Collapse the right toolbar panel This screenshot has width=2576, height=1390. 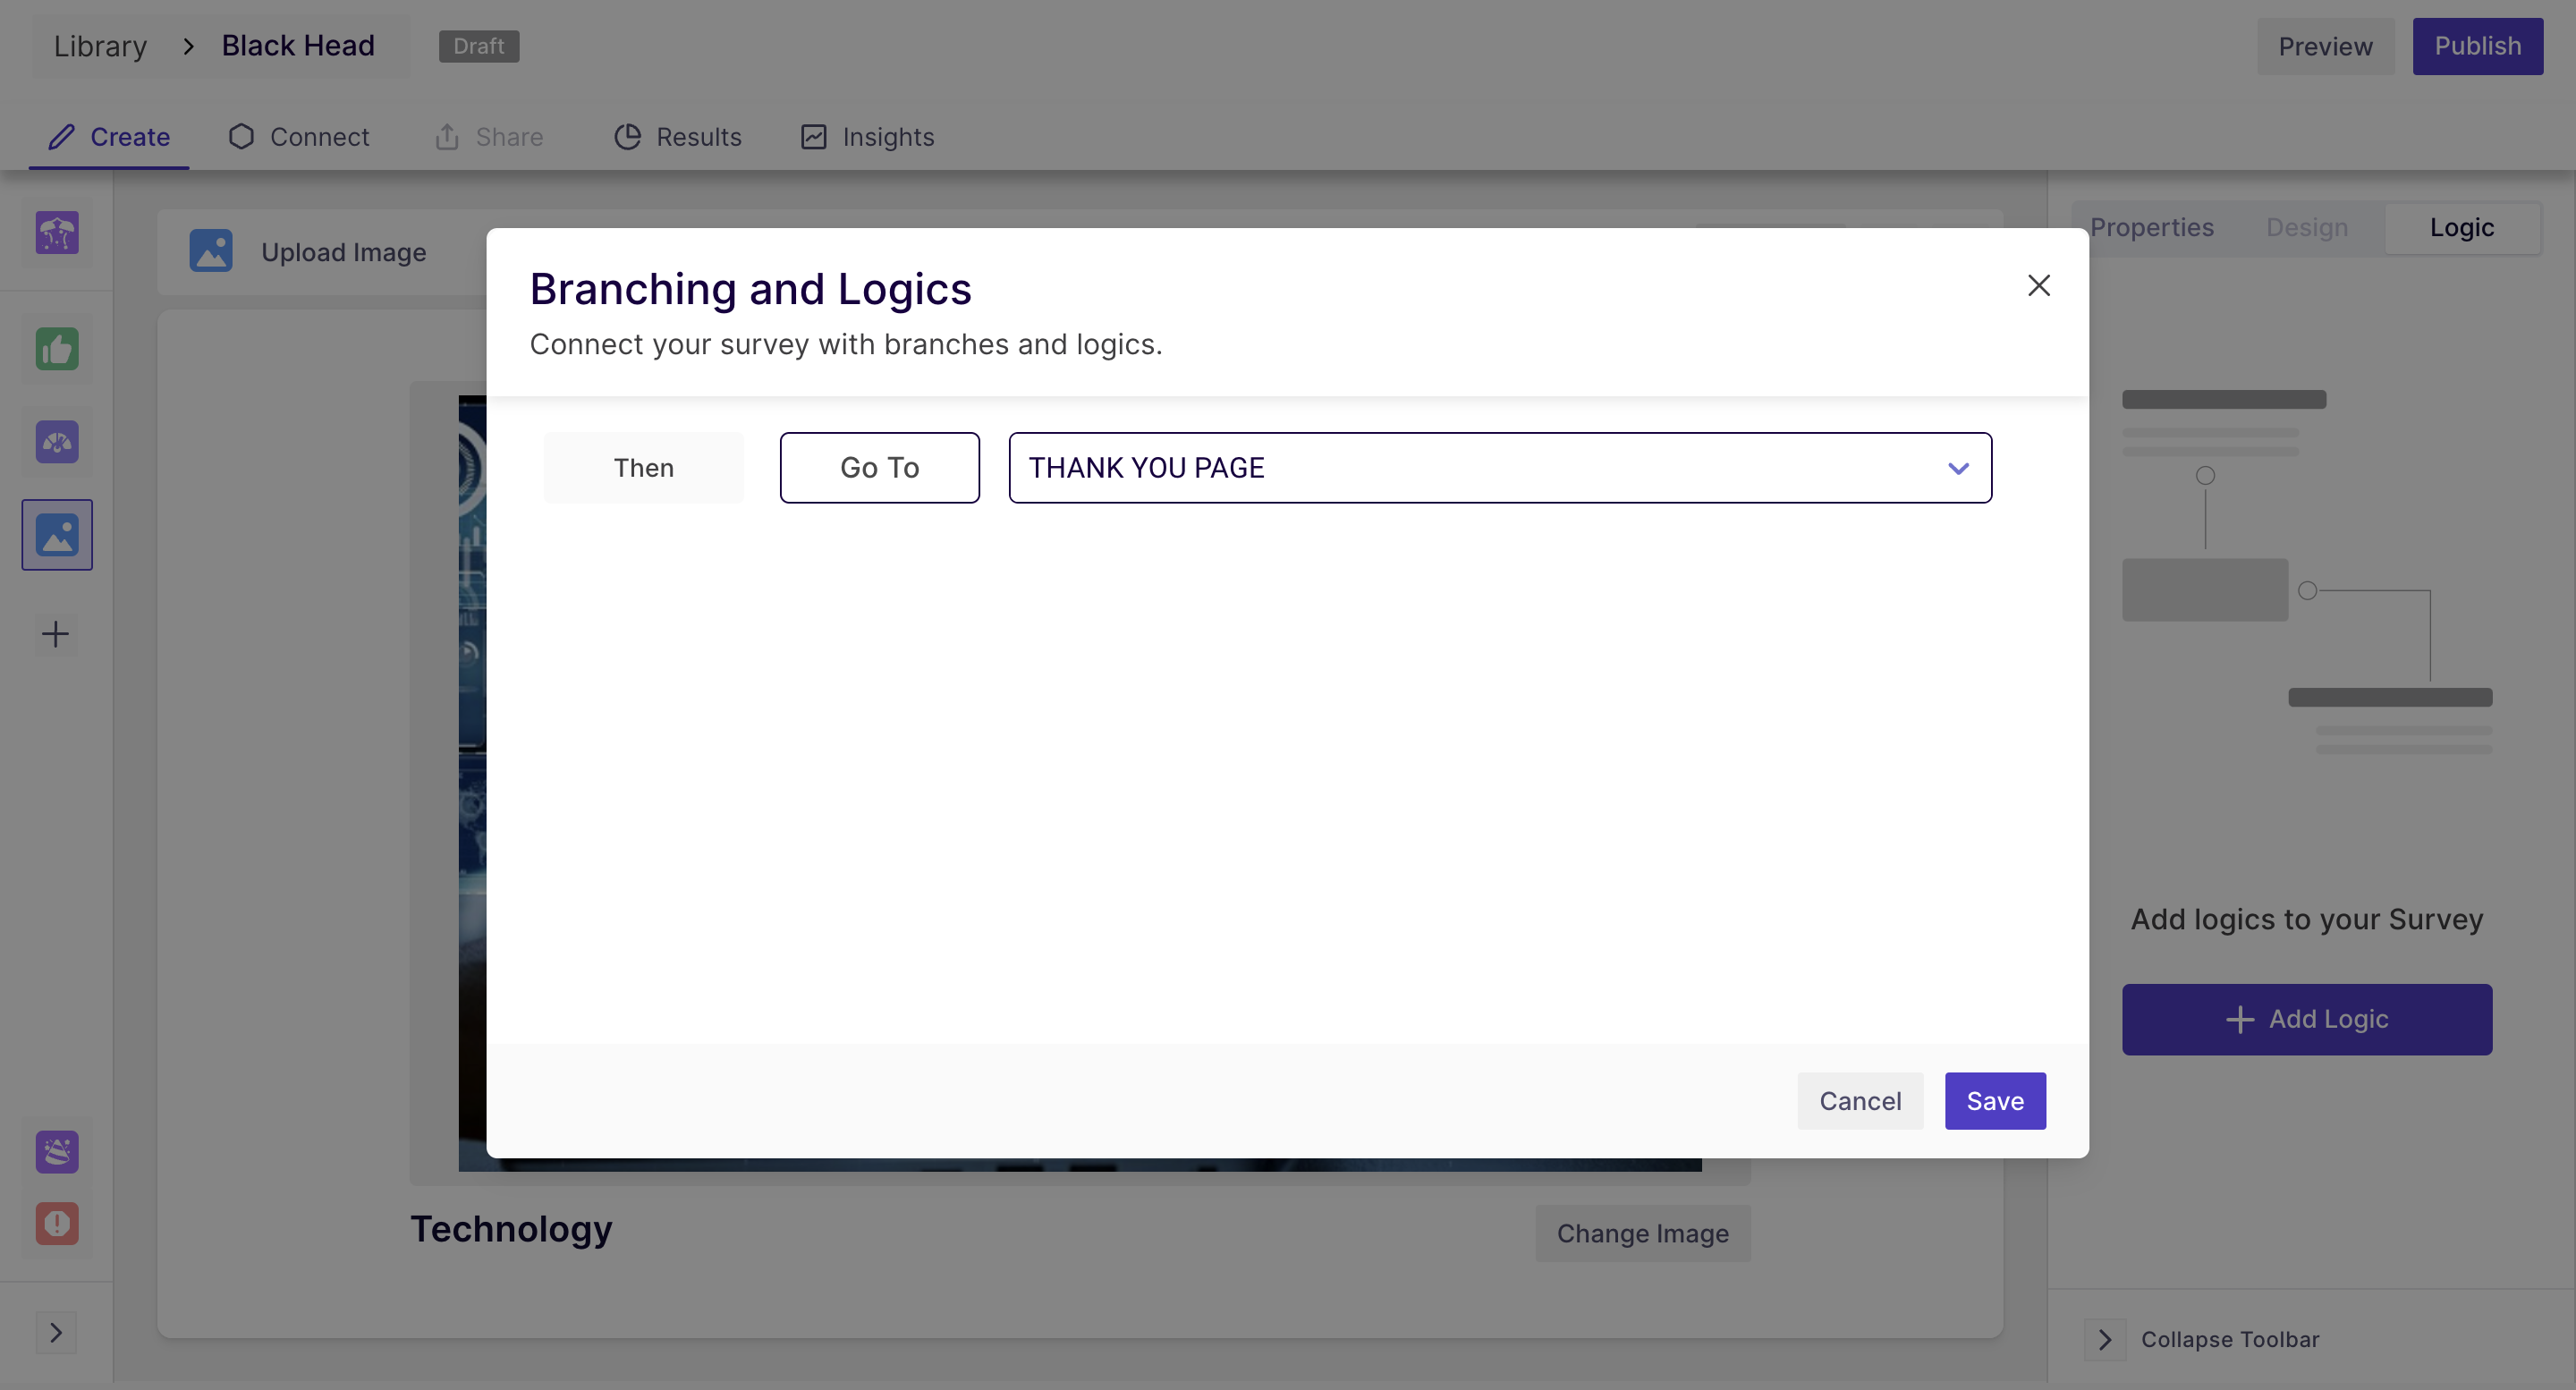pyautogui.click(x=2105, y=1339)
